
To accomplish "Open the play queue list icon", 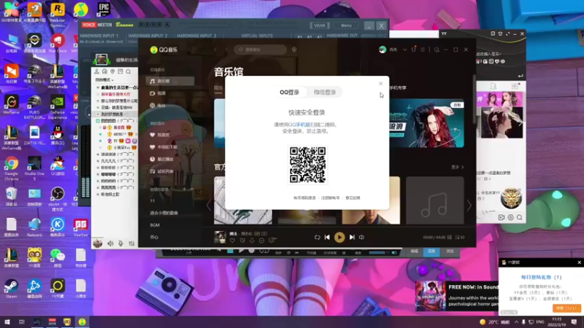I will point(460,238).
